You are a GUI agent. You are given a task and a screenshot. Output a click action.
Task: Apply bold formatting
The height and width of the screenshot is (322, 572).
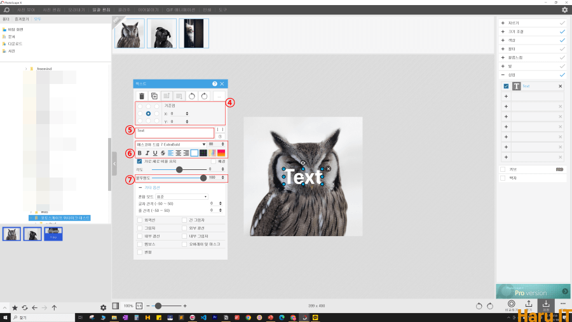click(139, 153)
